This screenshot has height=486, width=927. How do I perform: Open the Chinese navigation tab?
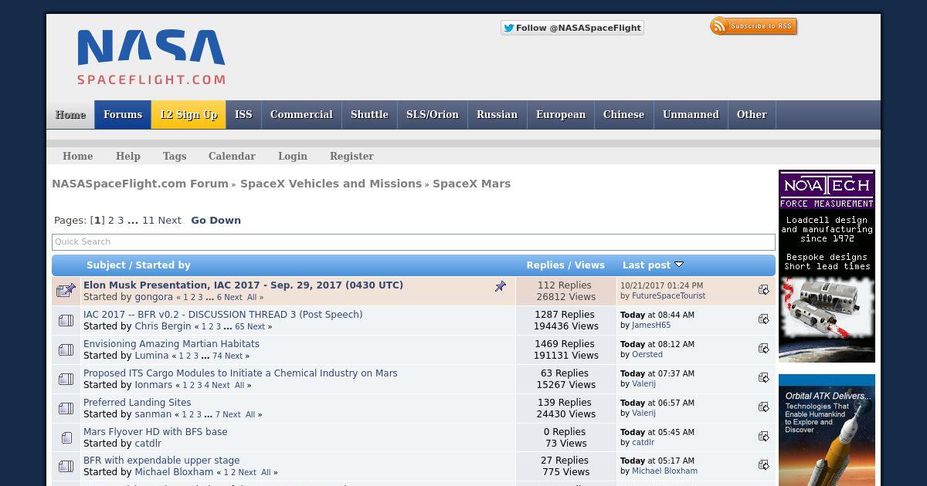(623, 115)
